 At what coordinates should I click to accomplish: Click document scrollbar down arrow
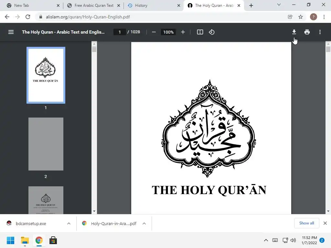click(x=328, y=211)
